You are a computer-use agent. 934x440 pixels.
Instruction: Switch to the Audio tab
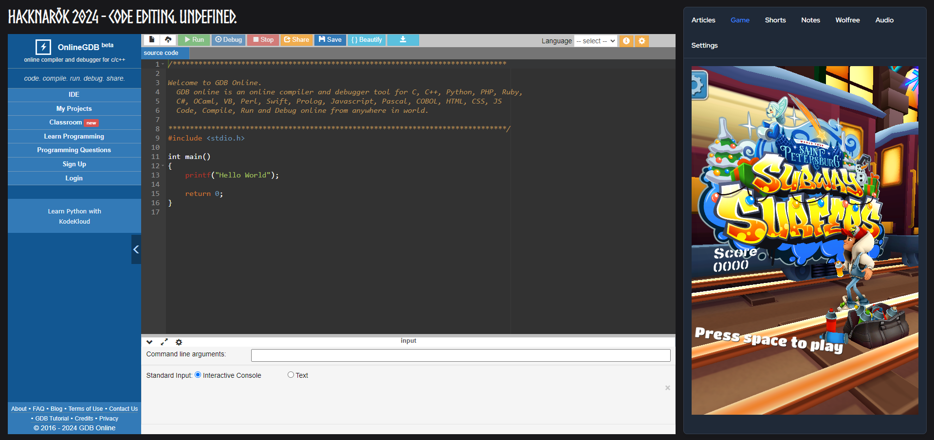(x=884, y=20)
